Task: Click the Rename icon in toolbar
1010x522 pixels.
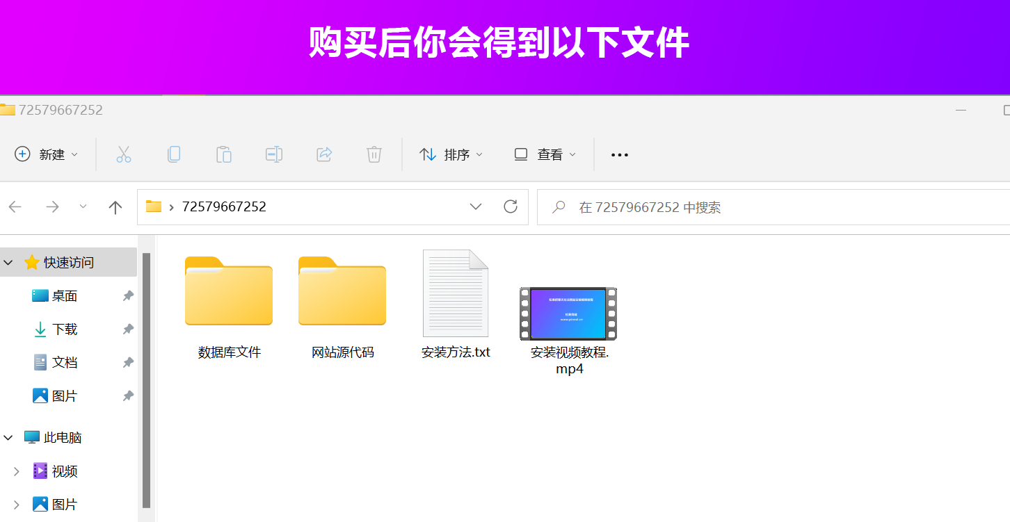Action: pyautogui.click(x=274, y=154)
